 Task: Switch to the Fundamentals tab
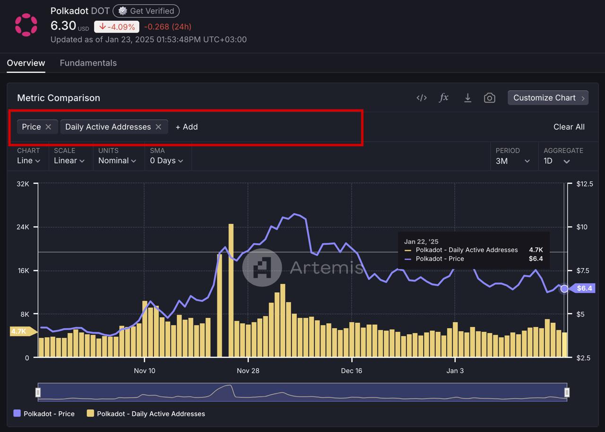[88, 63]
